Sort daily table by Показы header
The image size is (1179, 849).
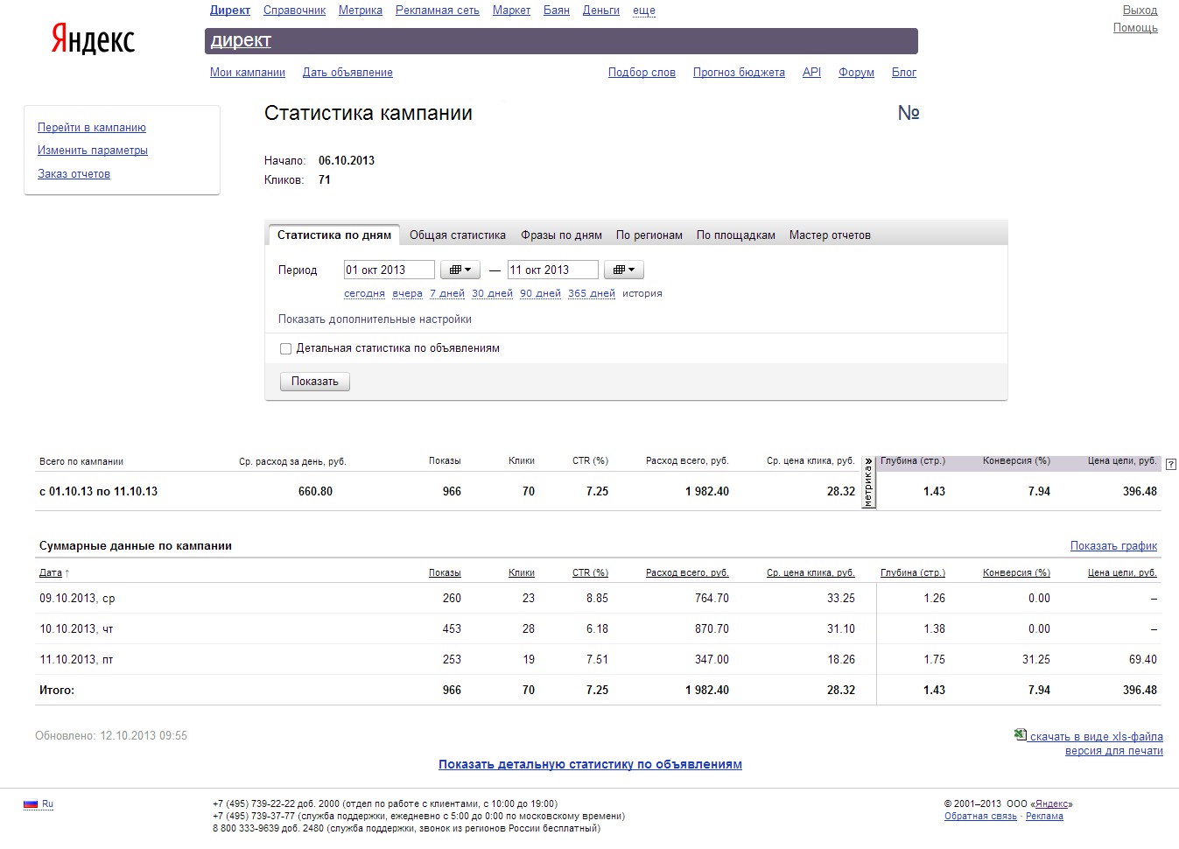tap(445, 572)
